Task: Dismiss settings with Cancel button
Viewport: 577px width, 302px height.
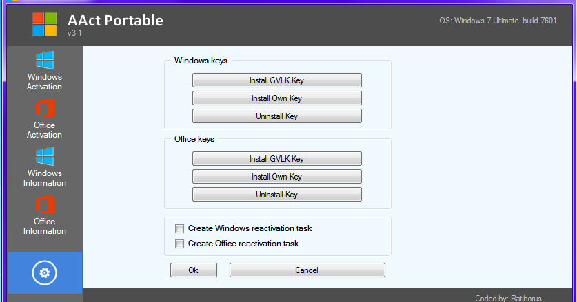Action: [x=307, y=270]
